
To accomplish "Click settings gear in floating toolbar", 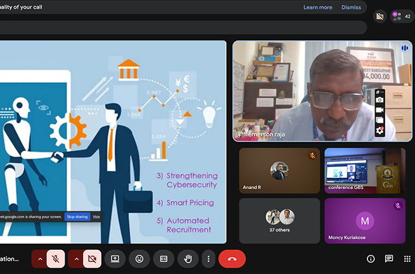I will point(380,130).
